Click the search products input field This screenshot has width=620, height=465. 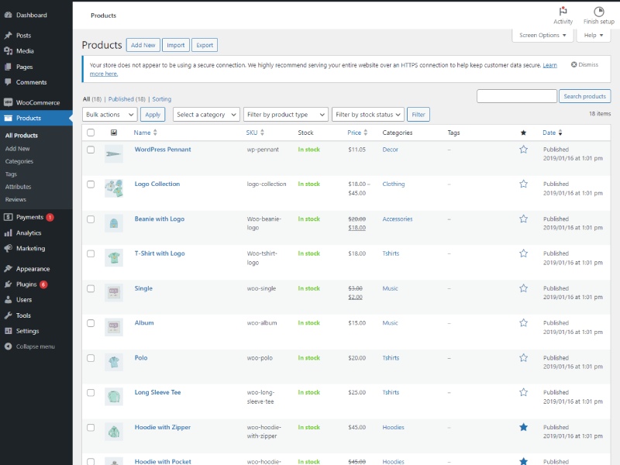click(x=516, y=96)
